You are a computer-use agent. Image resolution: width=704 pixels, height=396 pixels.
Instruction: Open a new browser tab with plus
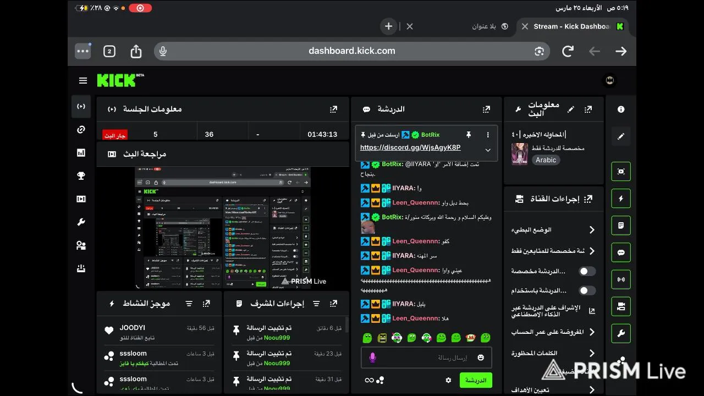pyautogui.click(x=388, y=26)
